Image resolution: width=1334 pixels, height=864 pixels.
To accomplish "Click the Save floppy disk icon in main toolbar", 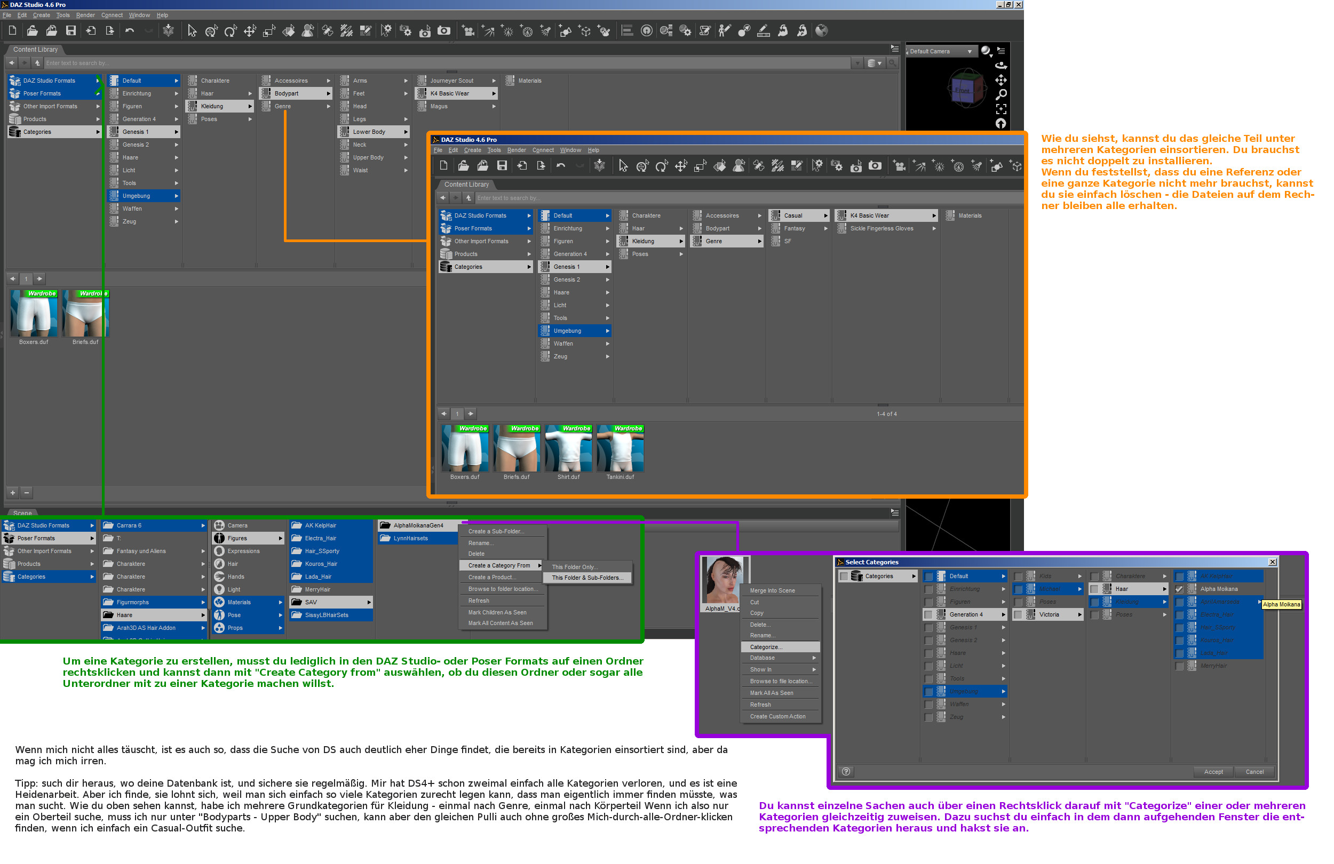I will [x=70, y=31].
